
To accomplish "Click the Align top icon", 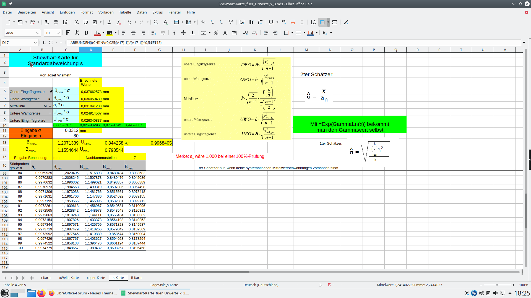I will pos(174,33).
